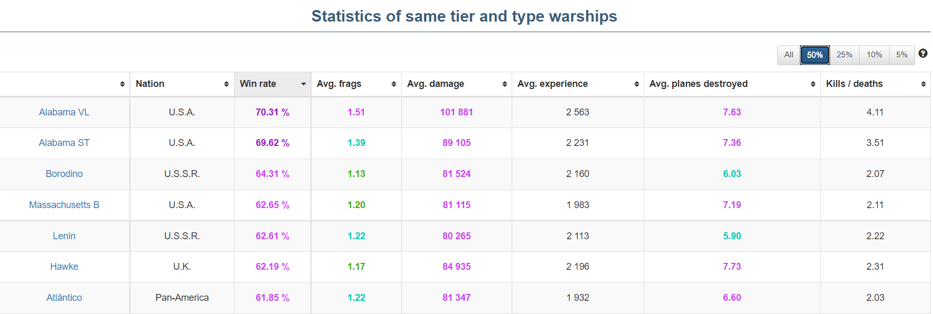Sort by Avg. experience column arrows
This screenshot has height=314, width=933.
coord(636,84)
